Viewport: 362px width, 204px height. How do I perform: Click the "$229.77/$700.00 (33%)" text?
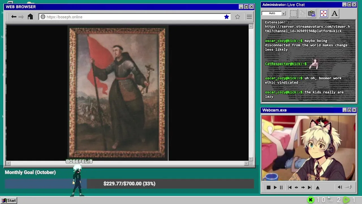[129, 184]
